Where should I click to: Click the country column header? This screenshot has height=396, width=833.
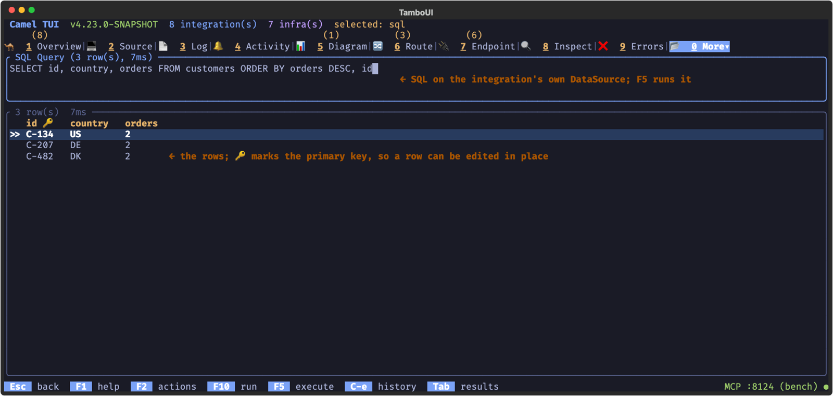[x=89, y=124]
